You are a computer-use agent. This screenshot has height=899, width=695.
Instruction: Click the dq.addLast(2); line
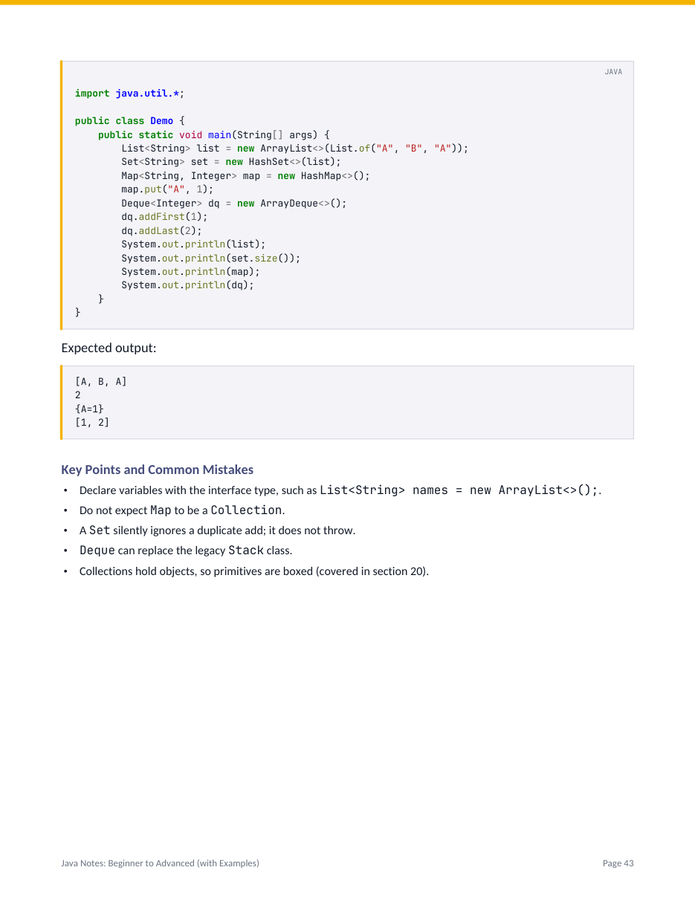[161, 230]
